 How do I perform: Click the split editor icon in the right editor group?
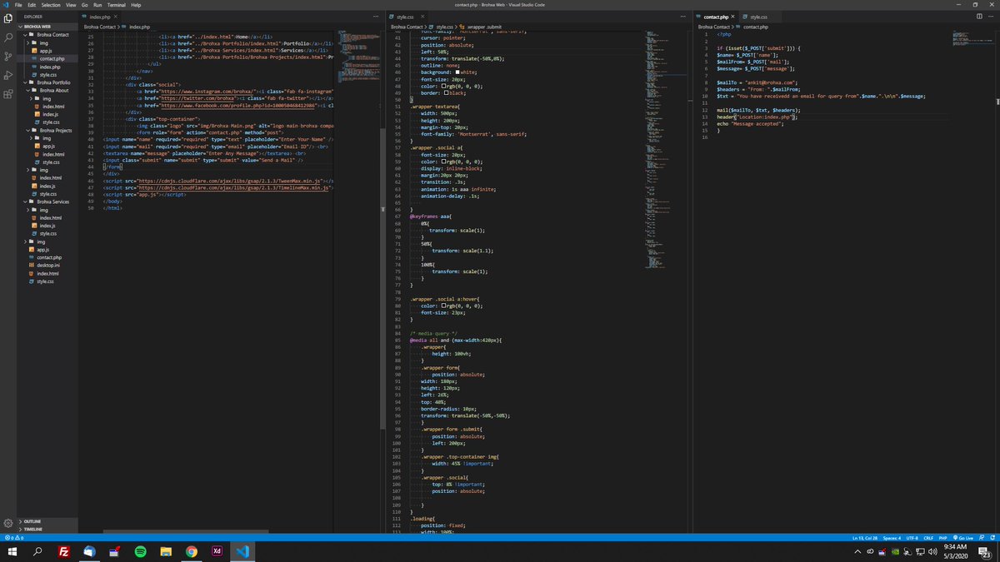pos(978,17)
